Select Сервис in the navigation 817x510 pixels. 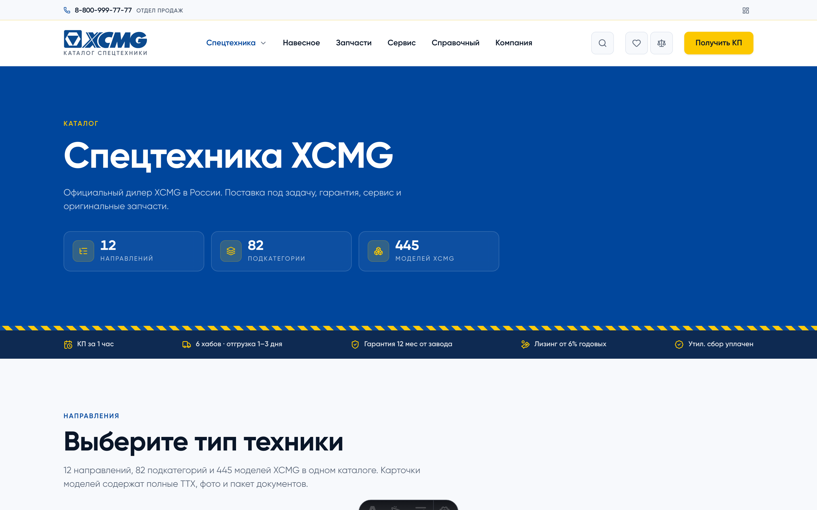(x=401, y=43)
